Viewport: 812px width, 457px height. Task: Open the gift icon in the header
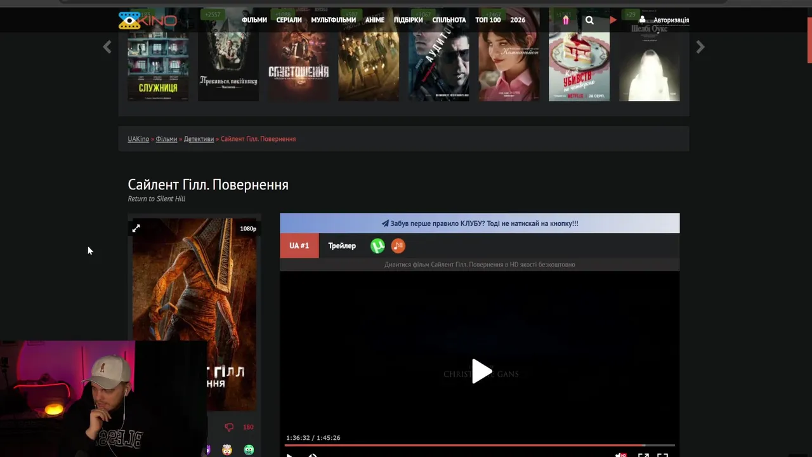coord(566,20)
